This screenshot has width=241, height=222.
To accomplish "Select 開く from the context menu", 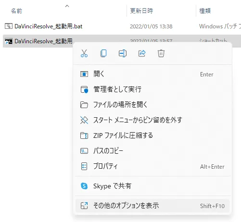I will point(152,74).
